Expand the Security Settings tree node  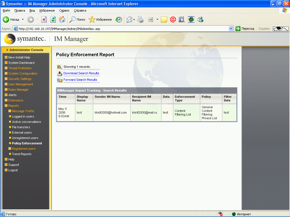[x=6, y=79]
